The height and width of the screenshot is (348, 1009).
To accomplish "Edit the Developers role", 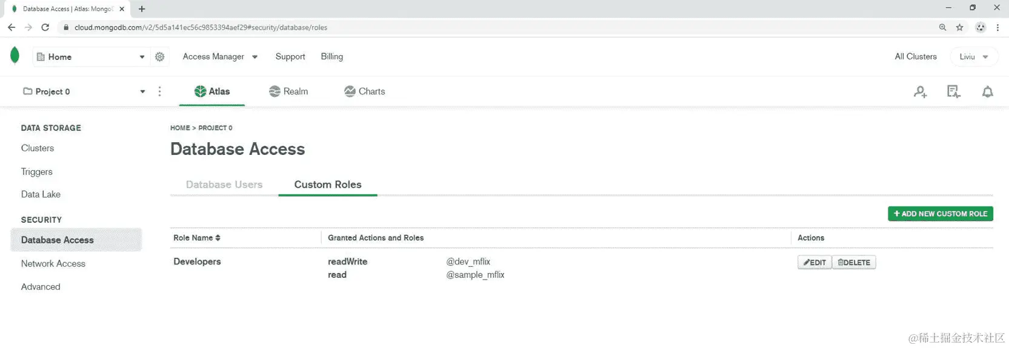I will 814,262.
